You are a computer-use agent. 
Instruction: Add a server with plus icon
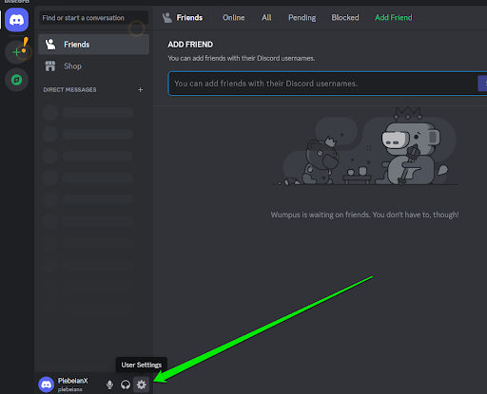point(16,51)
